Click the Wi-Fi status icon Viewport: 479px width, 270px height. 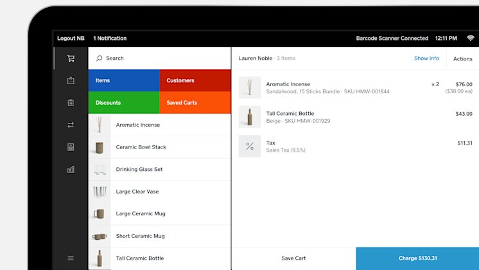coord(471,38)
